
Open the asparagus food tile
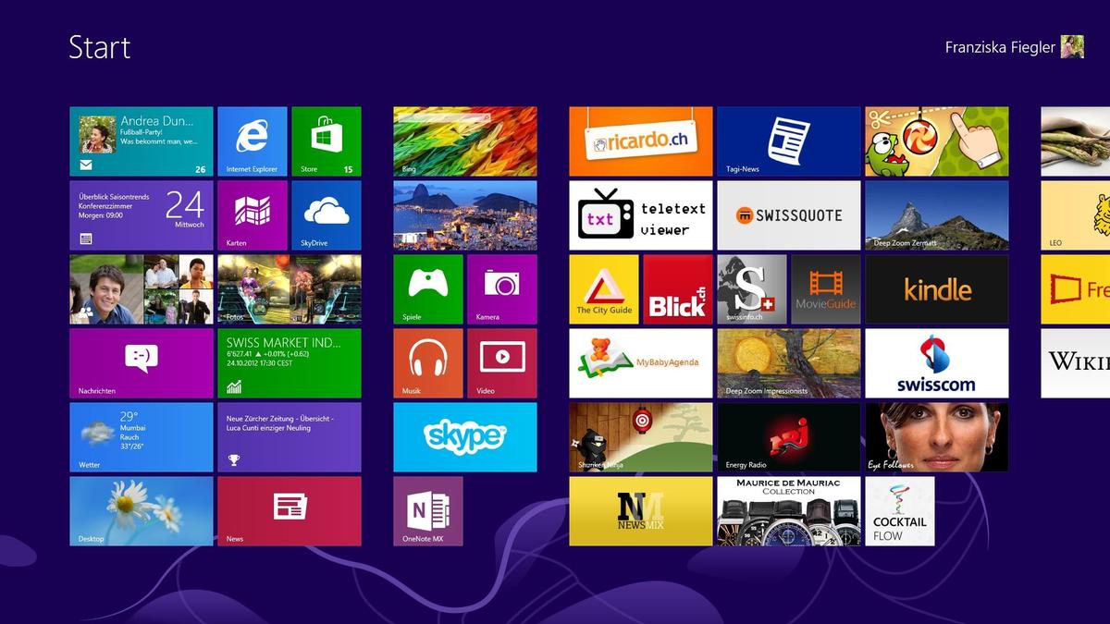tap(1076, 141)
